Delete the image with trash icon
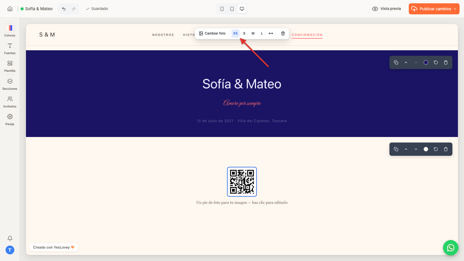This screenshot has height=261, width=464. pyautogui.click(x=283, y=33)
